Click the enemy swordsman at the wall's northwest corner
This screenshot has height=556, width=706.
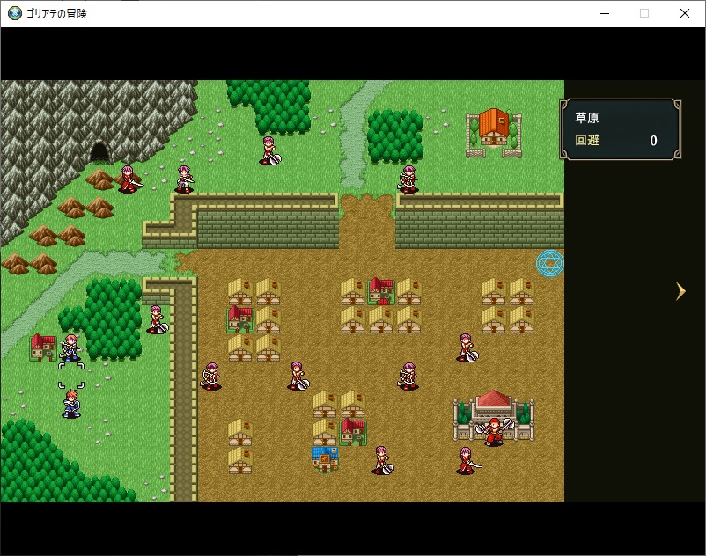point(185,179)
